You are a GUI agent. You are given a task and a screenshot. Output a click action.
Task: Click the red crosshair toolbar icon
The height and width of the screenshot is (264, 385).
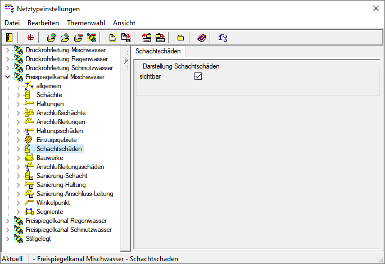[x=30, y=38]
